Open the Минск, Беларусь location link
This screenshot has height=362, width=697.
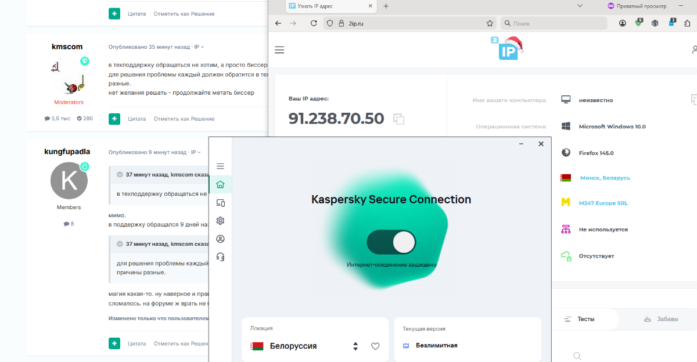tap(605, 178)
